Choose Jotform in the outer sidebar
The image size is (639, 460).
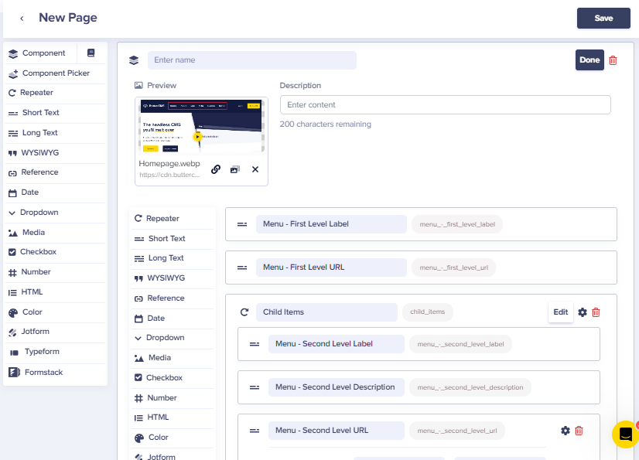(56, 332)
